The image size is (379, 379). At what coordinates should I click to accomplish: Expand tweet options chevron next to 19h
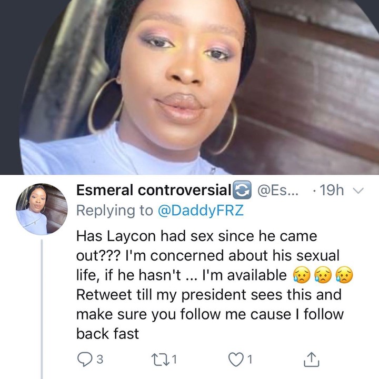[x=358, y=191]
